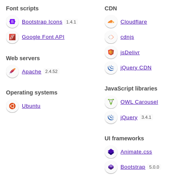
Task: Open the Bootstrap Icons link
Action: [x=42, y=22]
